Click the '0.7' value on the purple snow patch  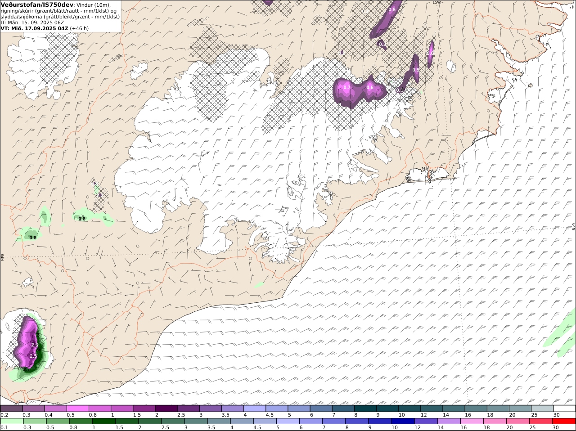tap(347, 87)
